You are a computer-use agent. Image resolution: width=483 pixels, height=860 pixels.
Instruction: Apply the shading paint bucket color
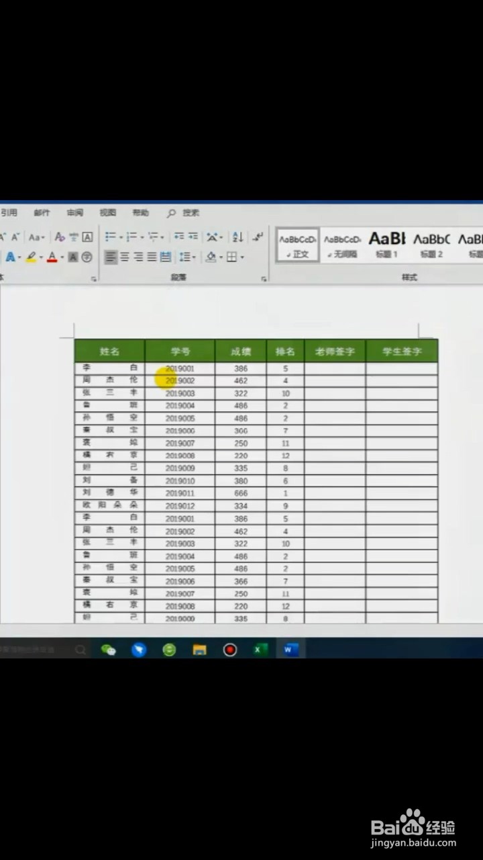(211, 257)
